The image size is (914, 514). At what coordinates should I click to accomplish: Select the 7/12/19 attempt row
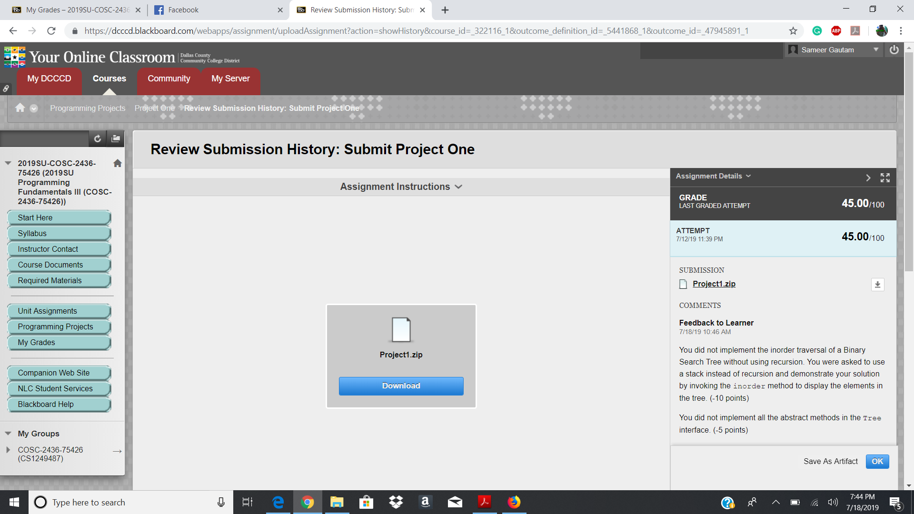[x=783, y=238]
